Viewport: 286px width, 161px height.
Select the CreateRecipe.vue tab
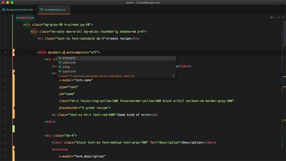point(54,9)
